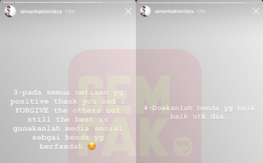
Task: Tap the "4-Doakanlah benda yg baik" story text
Action: click(x=199, y=108)
